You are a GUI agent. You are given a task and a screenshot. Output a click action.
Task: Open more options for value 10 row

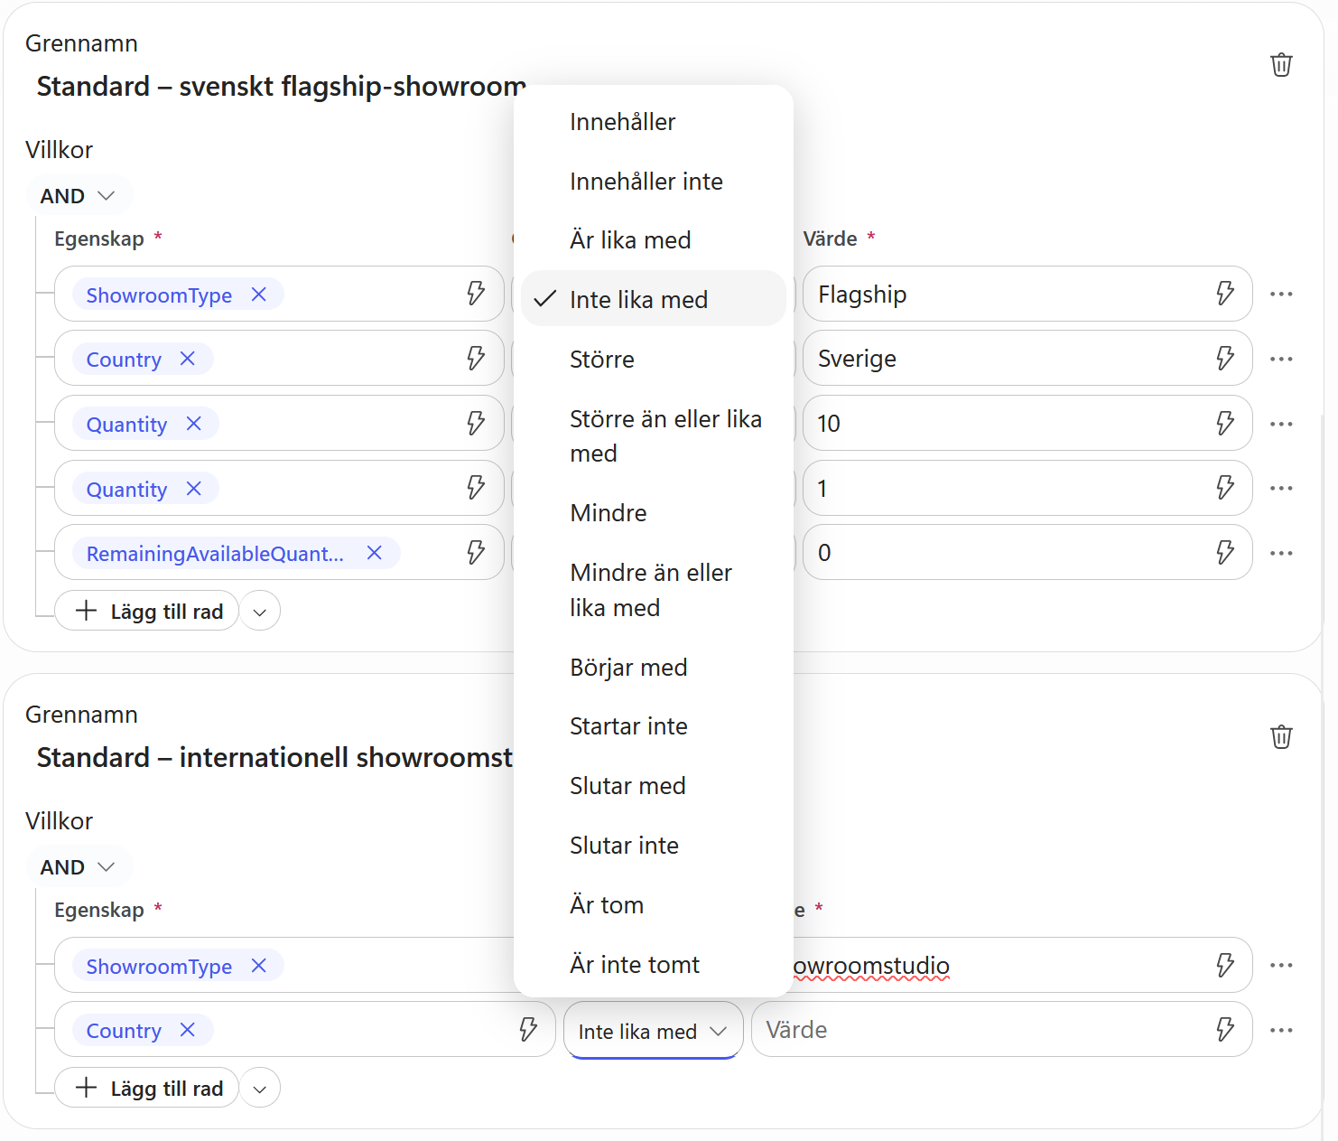(x=1281, y=424)
